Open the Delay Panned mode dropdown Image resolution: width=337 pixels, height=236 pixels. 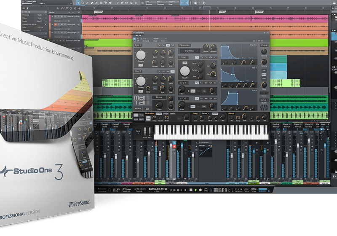tap(205, 113)
